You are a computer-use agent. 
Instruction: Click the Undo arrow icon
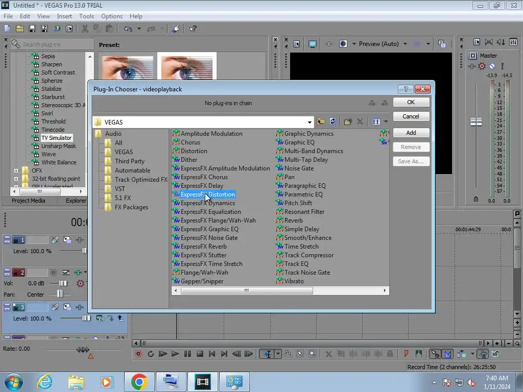pos(128,29)
